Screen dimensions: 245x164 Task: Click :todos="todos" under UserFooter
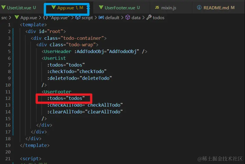tap(66, 98)
